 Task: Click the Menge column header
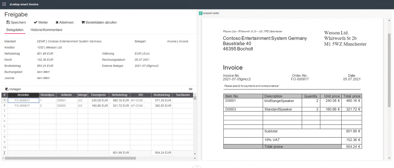pyautogui.click(x=82, y=95)
